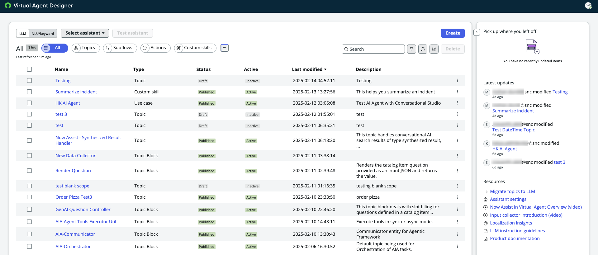Switch to Custom skills filter
Viewport: 598px width, 255px height.
195,48
